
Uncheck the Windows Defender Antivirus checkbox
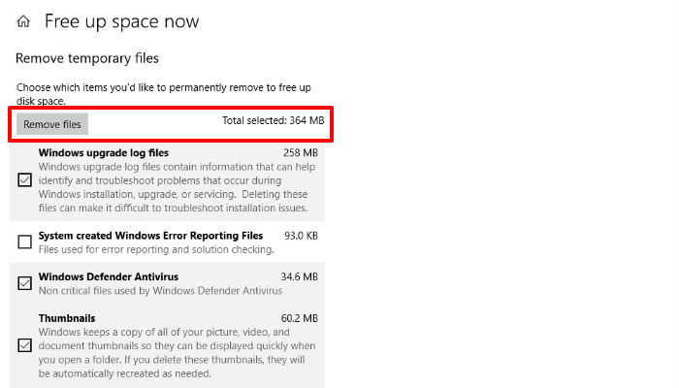tap(24, 283)
